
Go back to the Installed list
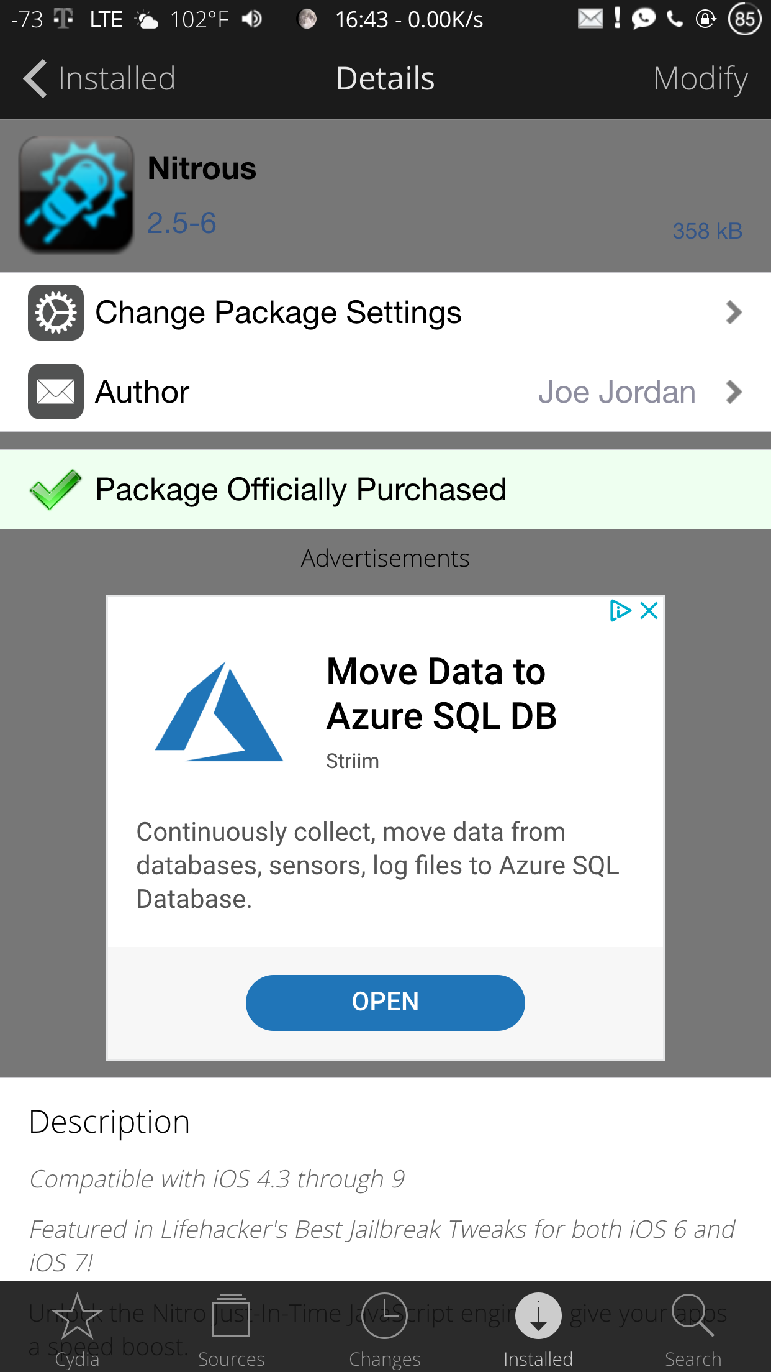(x=99, y=79)
